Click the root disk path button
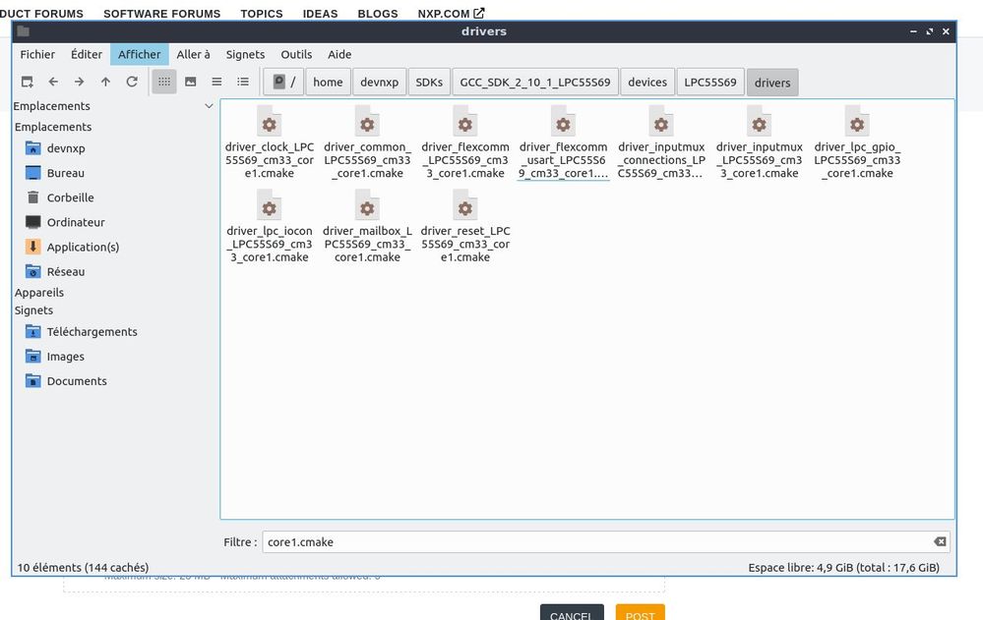The image size is (983, 620). (284, 82)
